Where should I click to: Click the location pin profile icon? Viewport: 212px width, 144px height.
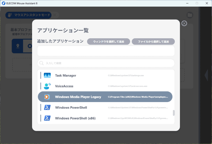tap(18, 46)
